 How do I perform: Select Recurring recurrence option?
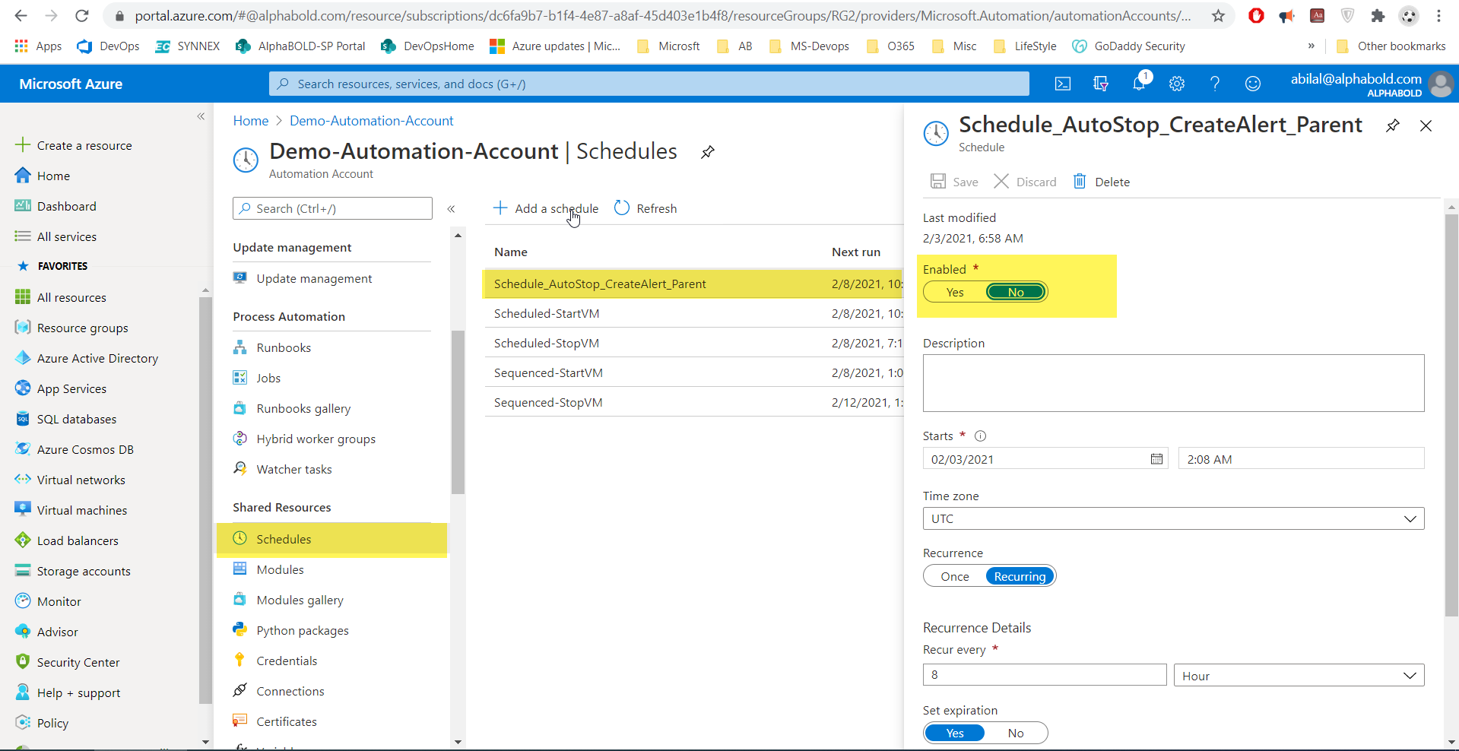pyautogui.click(x=1020, y=576)
